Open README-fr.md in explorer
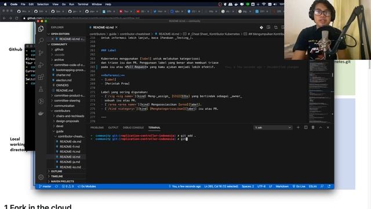This screenshot has height=209, width=371. point(70,146)
